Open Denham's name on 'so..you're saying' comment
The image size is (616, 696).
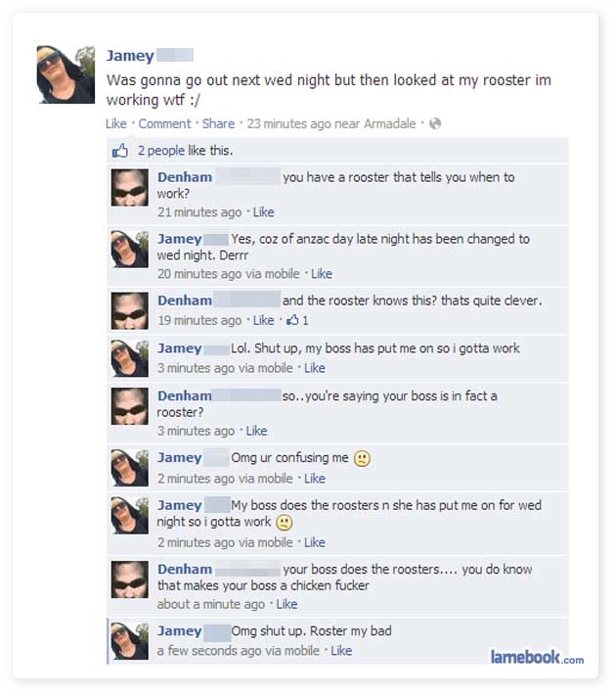[185, 395]
